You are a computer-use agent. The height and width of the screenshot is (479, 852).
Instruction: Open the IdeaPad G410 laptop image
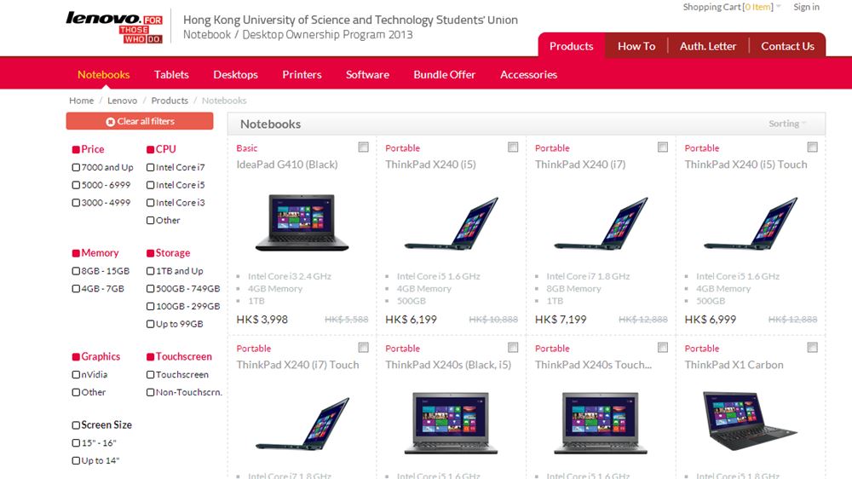[x=302, y=222]
